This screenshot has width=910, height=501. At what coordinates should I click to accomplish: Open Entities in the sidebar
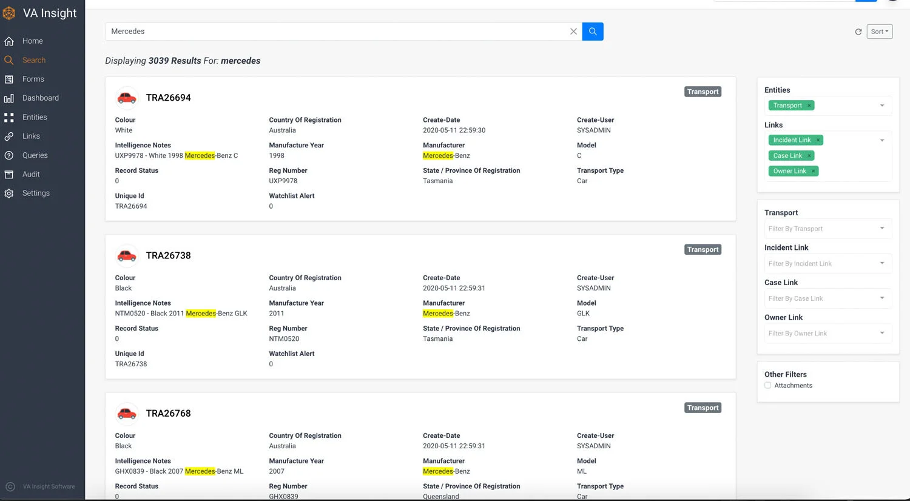pyautogui.click(x=35, y=117)
